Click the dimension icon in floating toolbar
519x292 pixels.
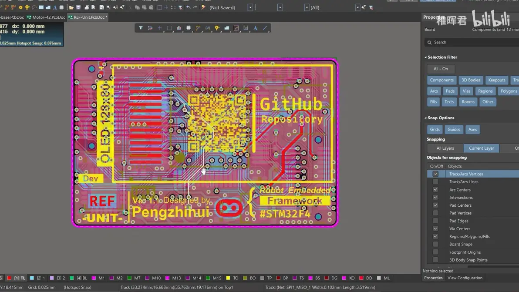pyautogui.click(x=246, y=28)
